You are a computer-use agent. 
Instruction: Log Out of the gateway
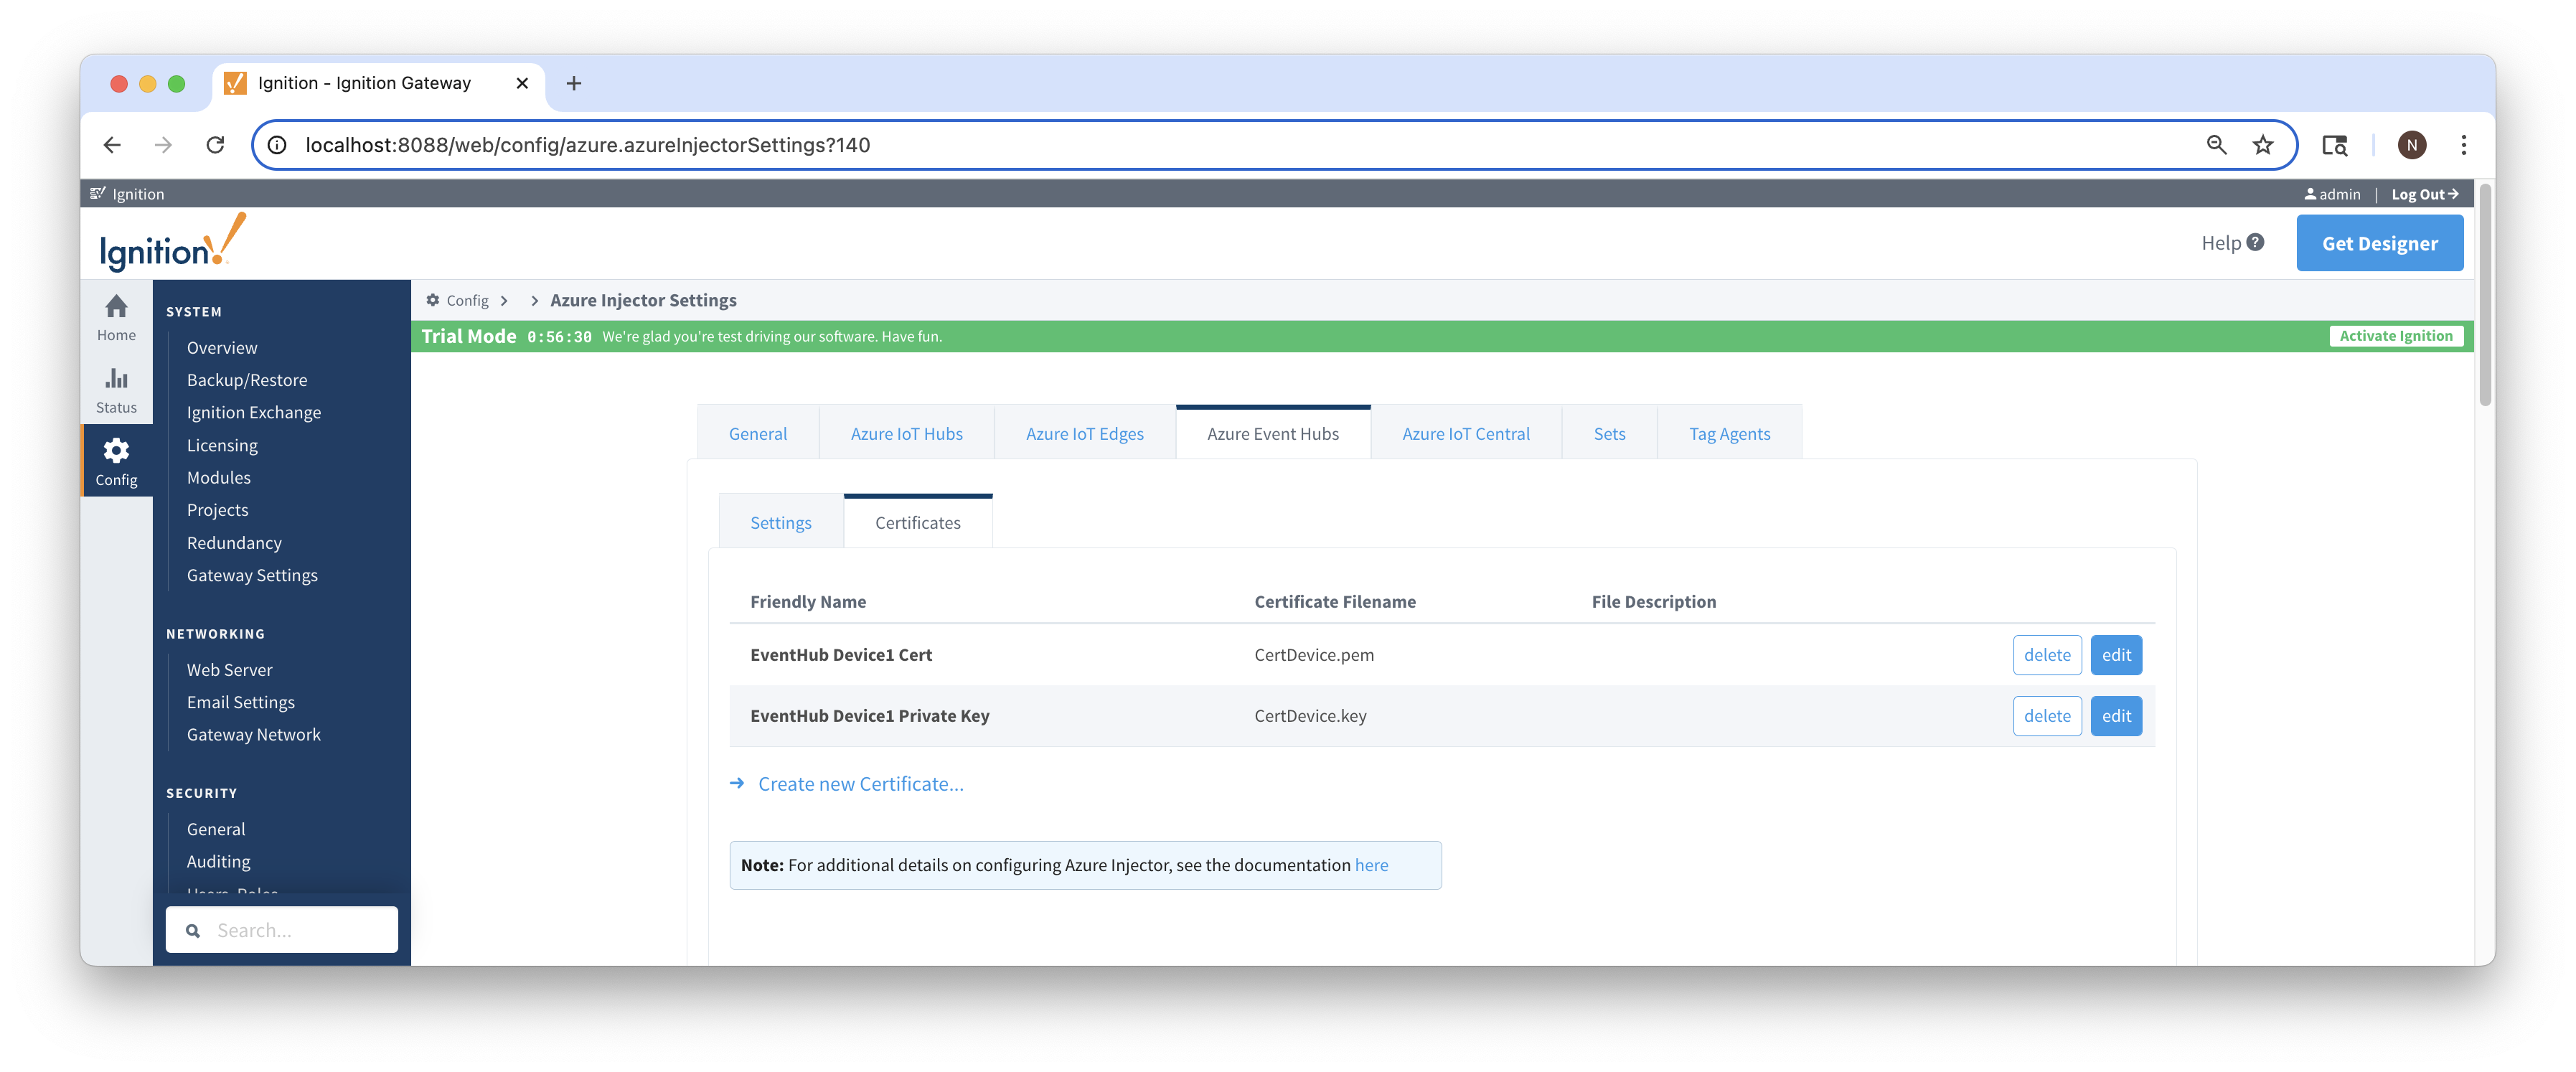(2424, 194)
